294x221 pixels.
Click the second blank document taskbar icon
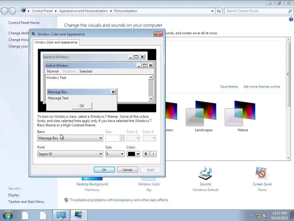tap(43, 215)
